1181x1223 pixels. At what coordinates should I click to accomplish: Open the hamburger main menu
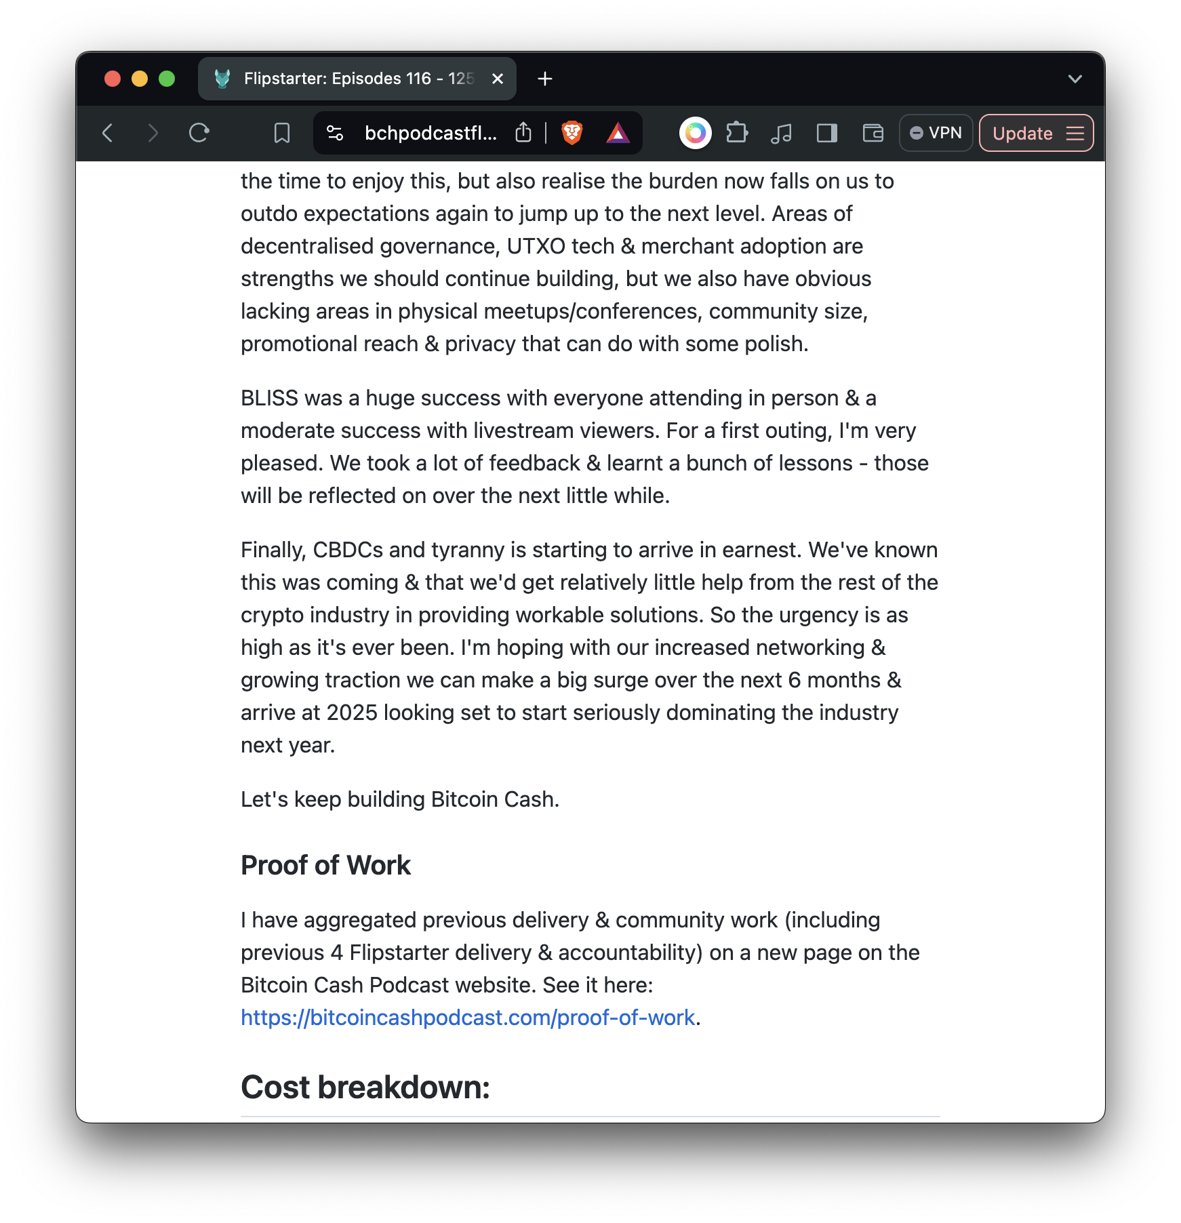pos(1075,134)
